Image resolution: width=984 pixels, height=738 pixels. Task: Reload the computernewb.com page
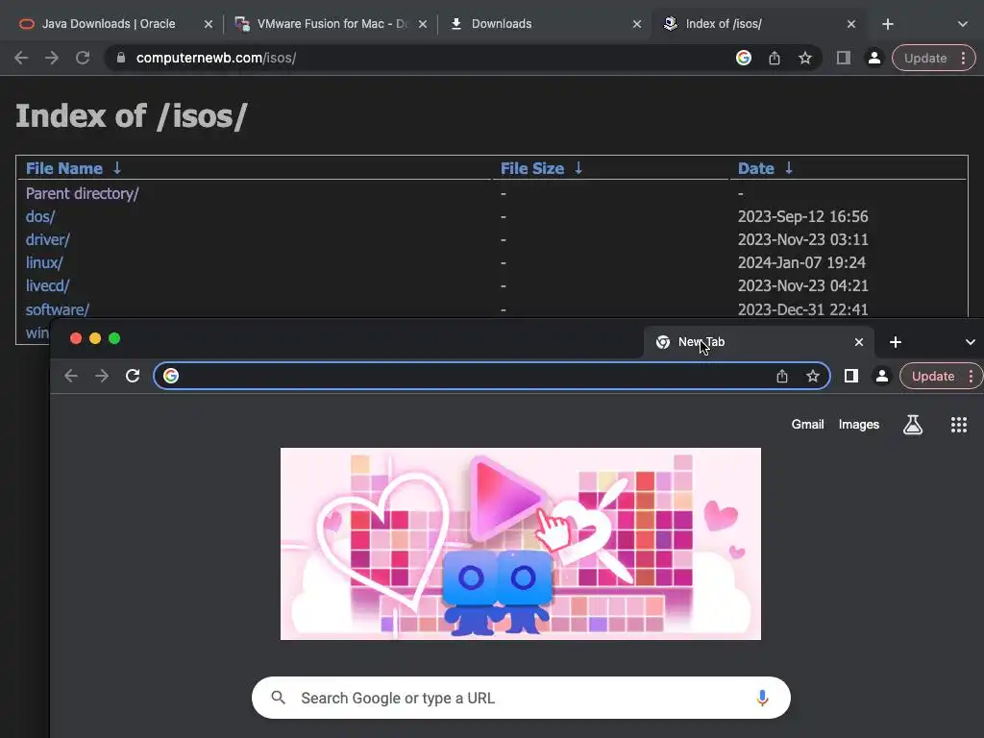click(83, 58)
